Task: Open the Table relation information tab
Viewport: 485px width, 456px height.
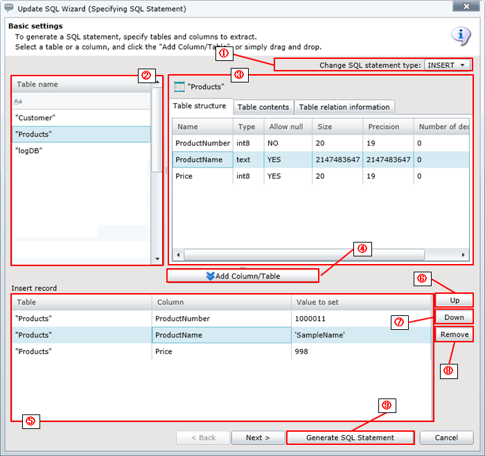Action: pos(344,107)
